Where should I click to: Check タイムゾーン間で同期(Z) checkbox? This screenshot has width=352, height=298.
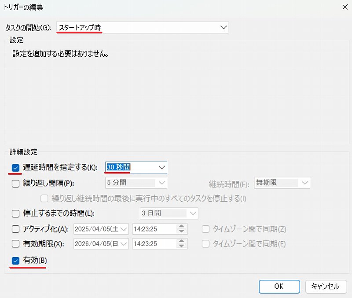205,229
